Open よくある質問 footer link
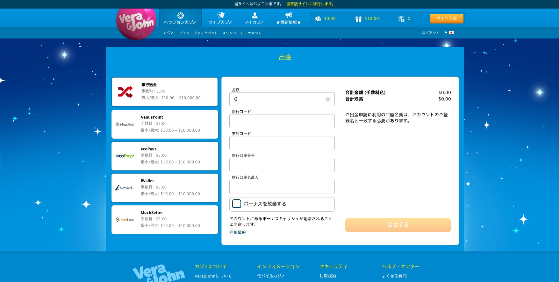The image size is (559, 282). 394,276
